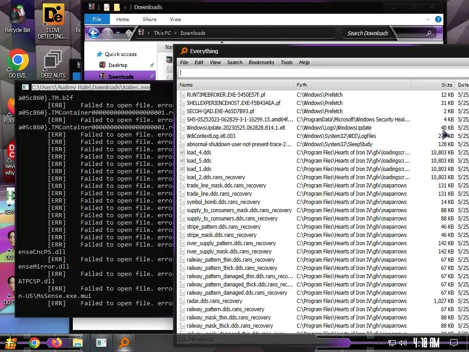Image resolution: width=469 pixels, height=352 pixels.
Task: Open File Explorer from the taskbar
Action: [x=77, y=343]
